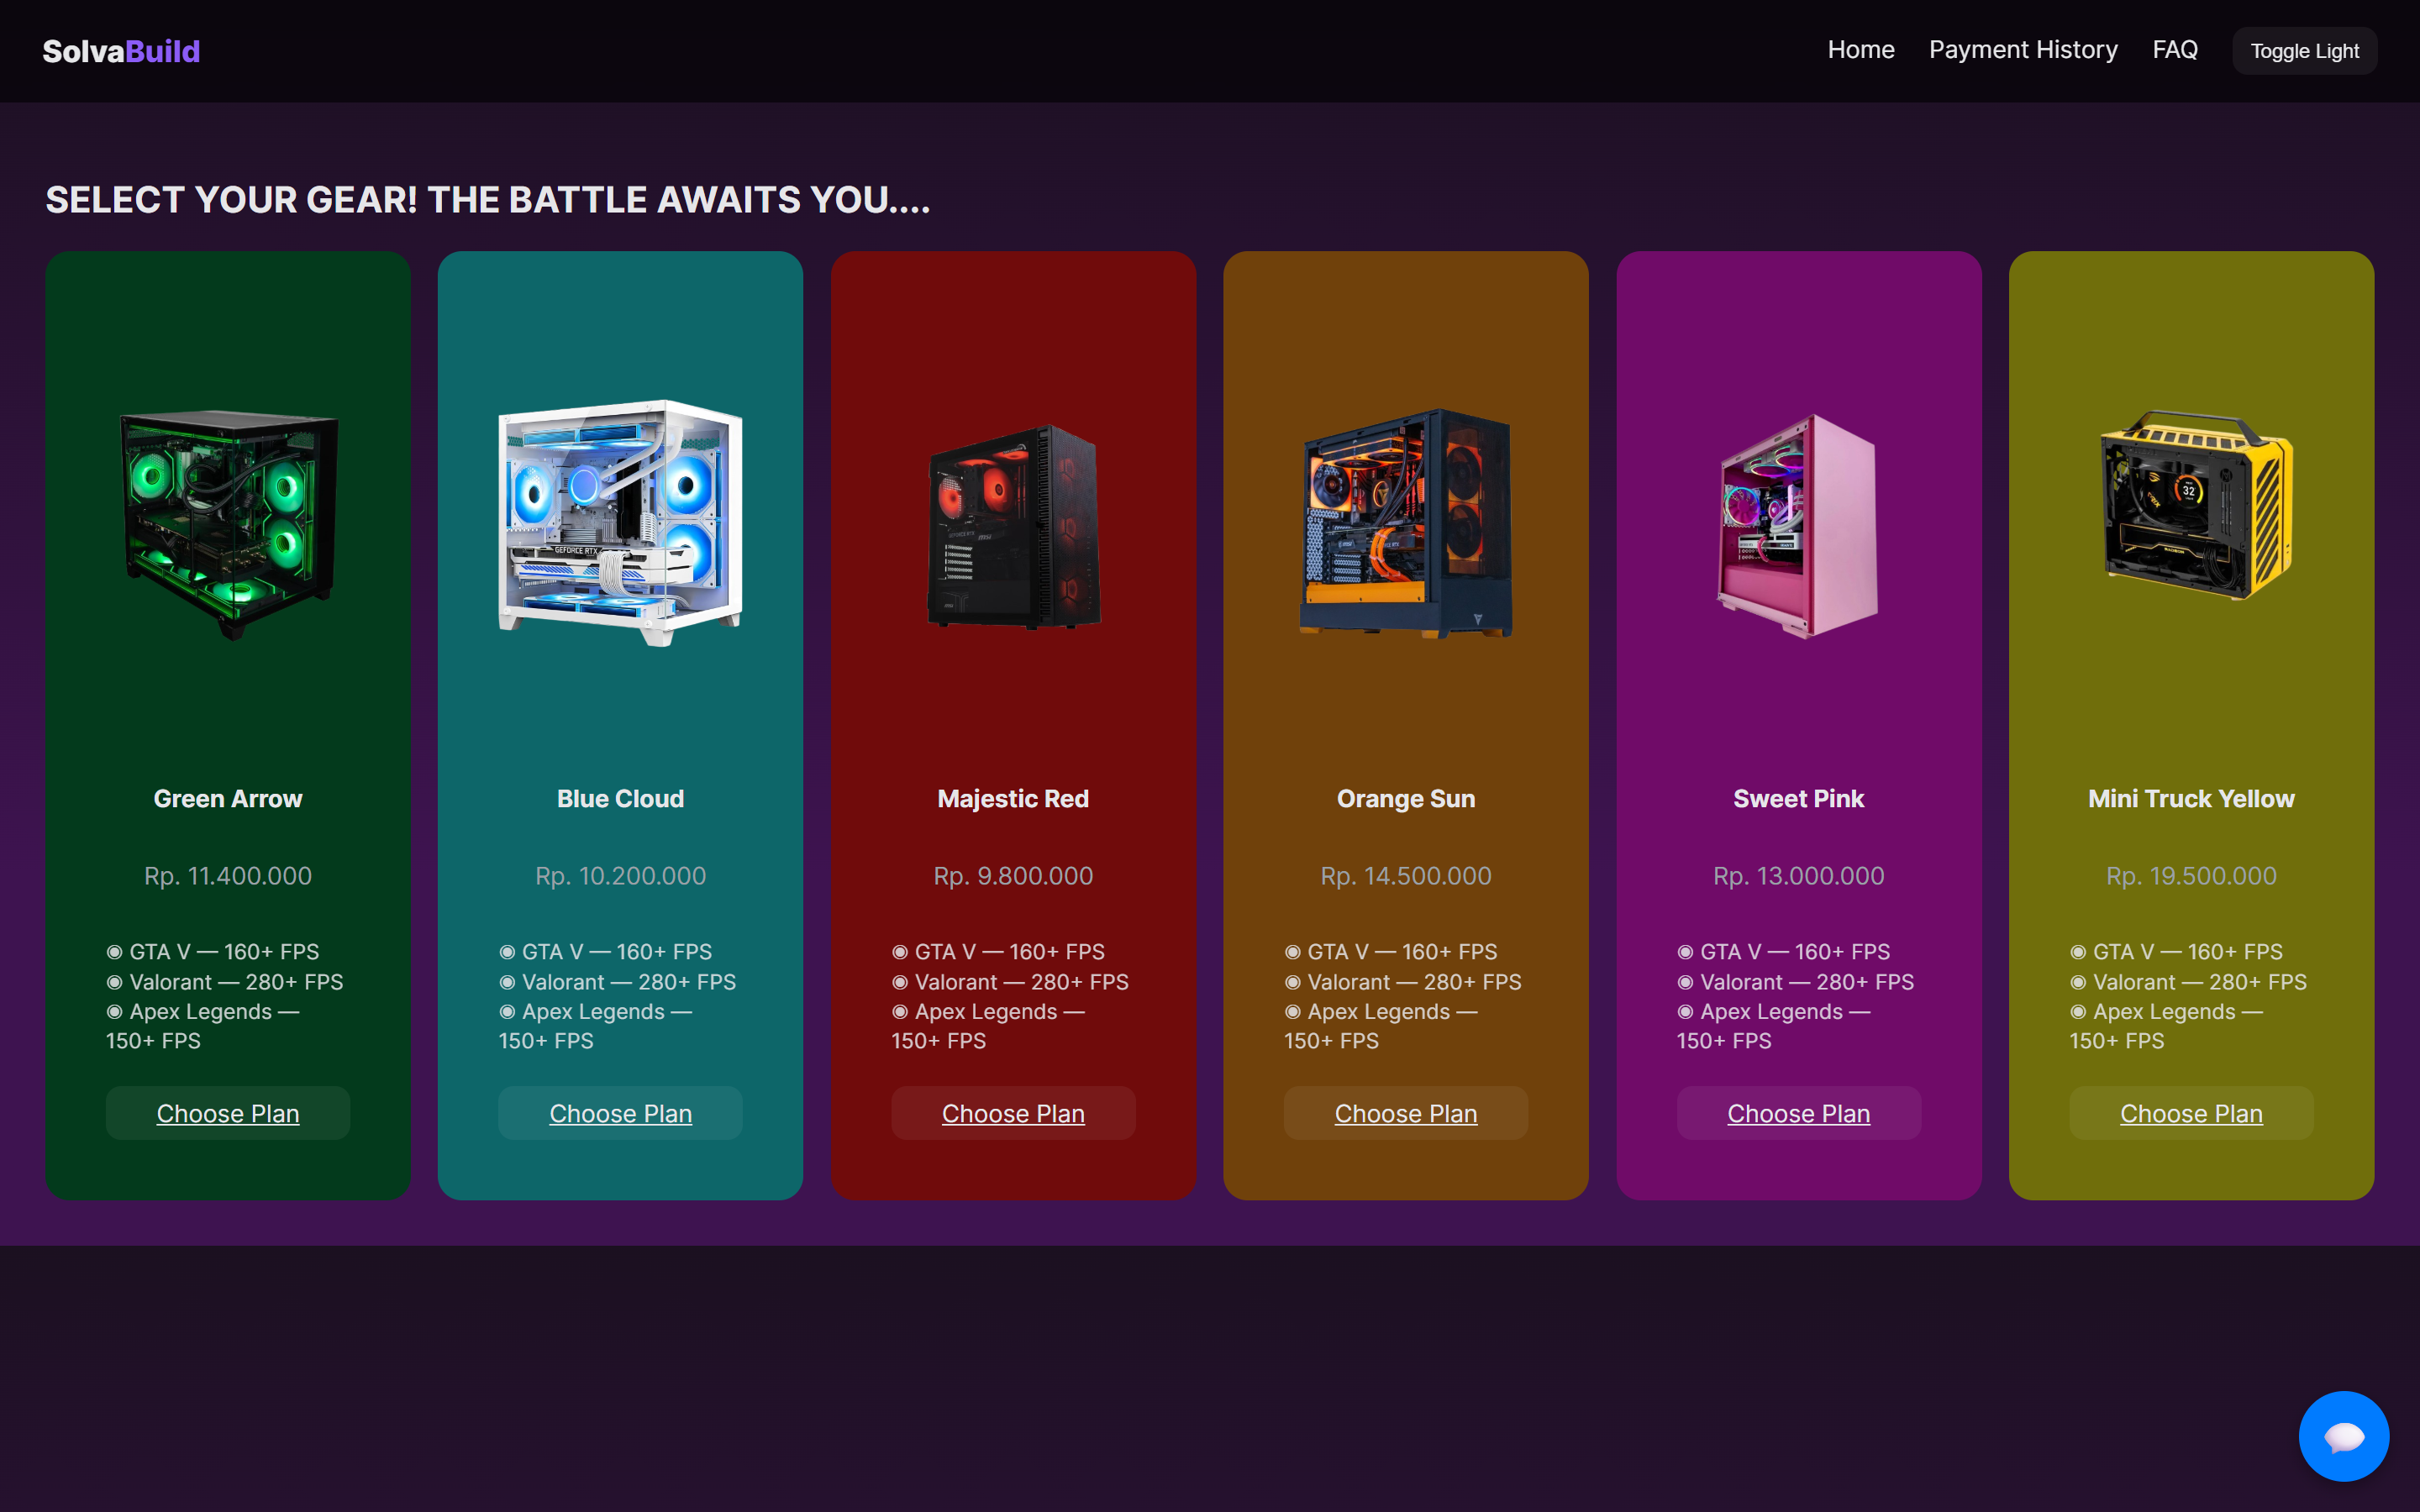Click the Sweet Pink card title

(1798, 799)
